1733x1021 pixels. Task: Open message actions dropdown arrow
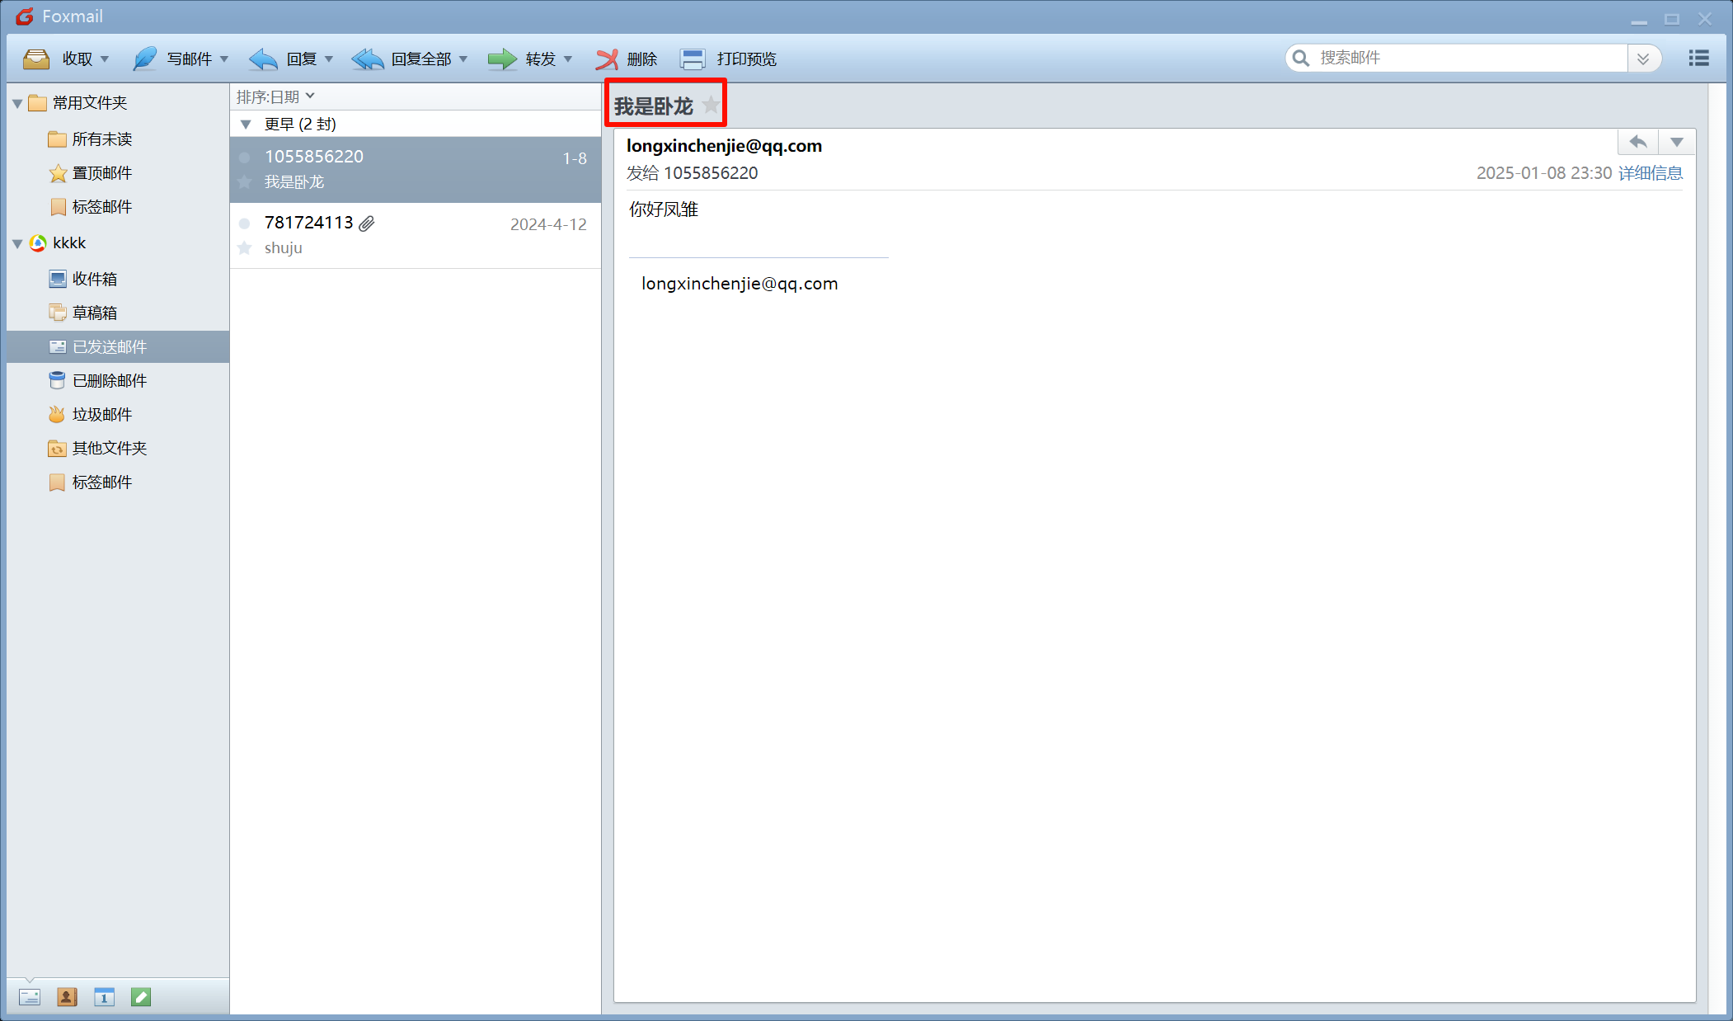pyautogui.click(x=1677, y=142)
